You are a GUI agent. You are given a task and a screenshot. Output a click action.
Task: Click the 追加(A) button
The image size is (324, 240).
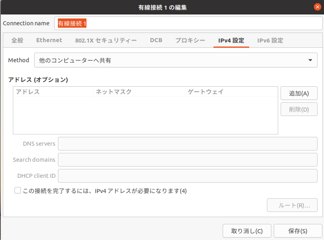pos(299,93)
